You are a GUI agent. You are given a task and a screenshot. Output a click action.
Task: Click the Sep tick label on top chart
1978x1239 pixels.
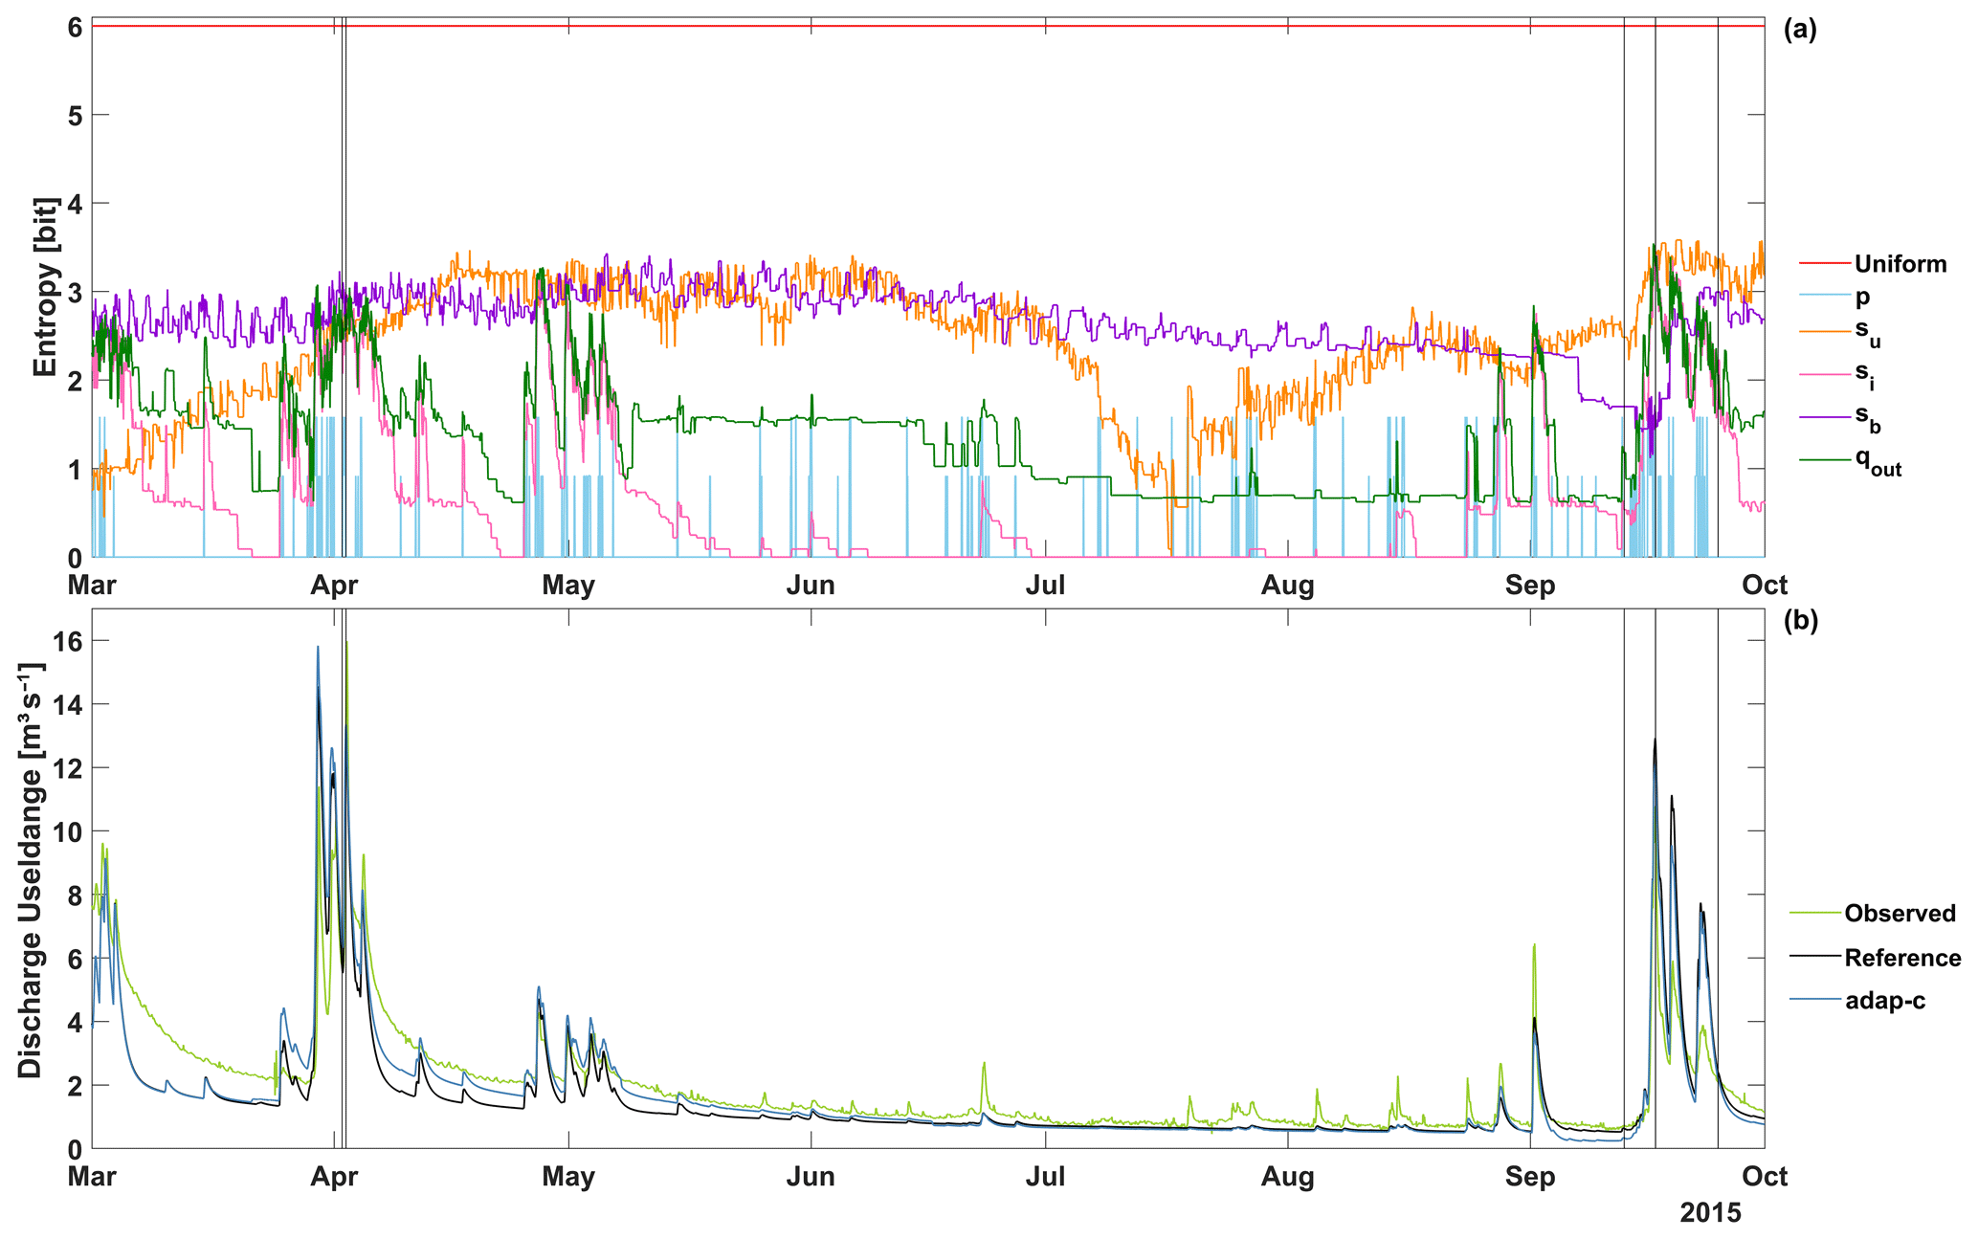[x=1530, y=585]
